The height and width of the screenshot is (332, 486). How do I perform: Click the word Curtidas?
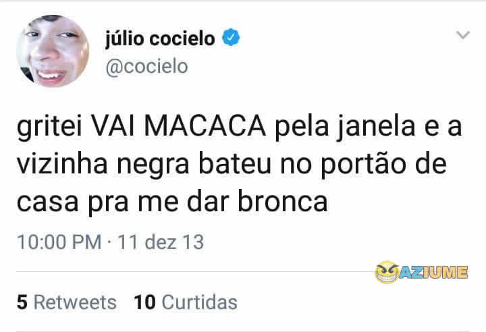pos(199,302)
